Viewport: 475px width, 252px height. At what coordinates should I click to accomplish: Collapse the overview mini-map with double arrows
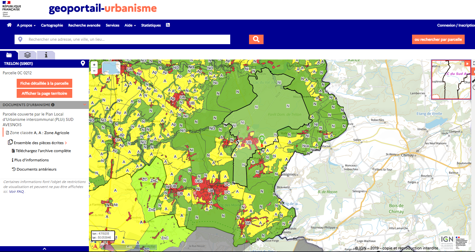(x=468, y=63)
